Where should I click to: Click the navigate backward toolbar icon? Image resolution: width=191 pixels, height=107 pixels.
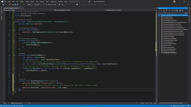3,5
